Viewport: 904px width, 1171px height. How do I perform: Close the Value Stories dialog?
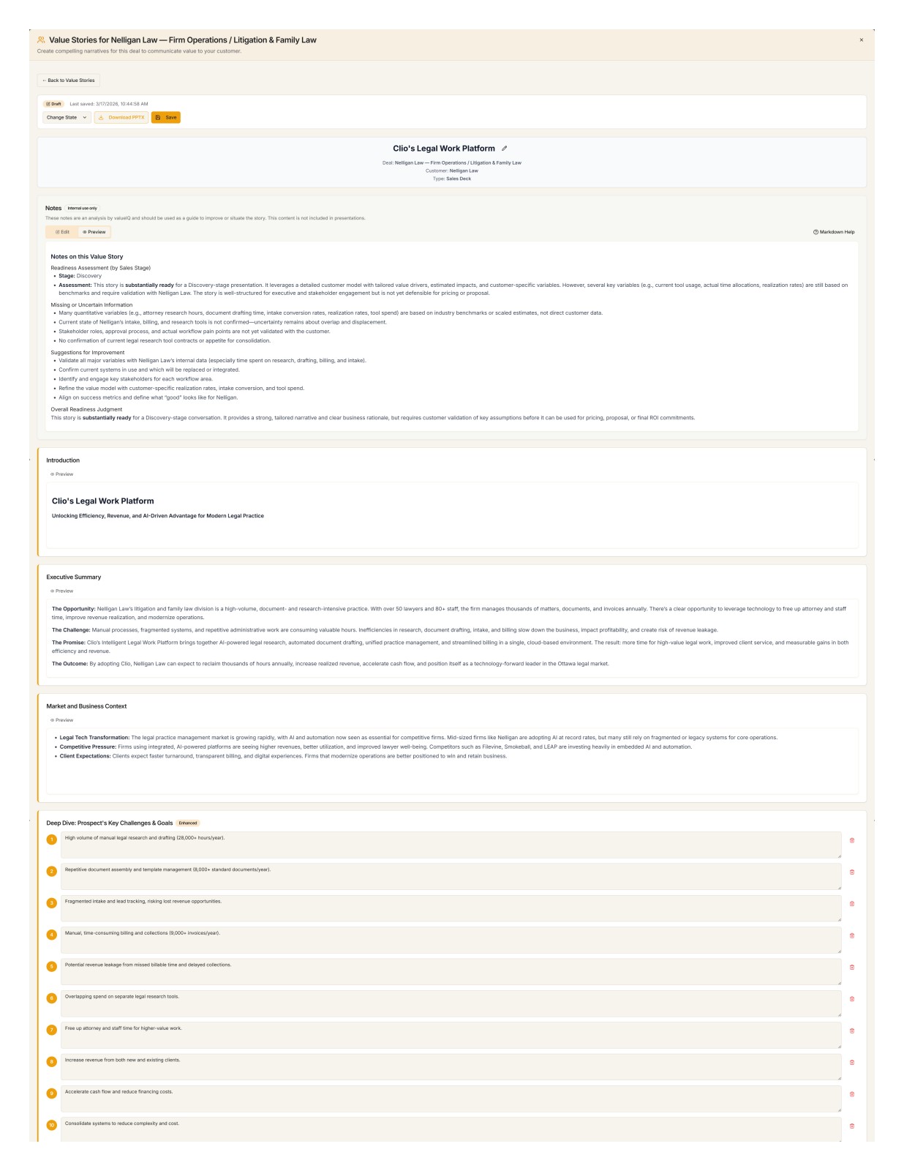[861, 40]
